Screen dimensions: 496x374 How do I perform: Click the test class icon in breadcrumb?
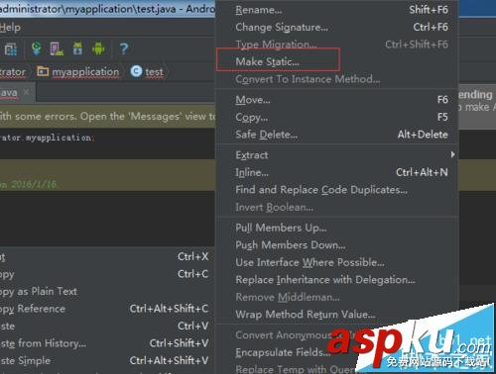pyautogui.click(x=136, y=71)
